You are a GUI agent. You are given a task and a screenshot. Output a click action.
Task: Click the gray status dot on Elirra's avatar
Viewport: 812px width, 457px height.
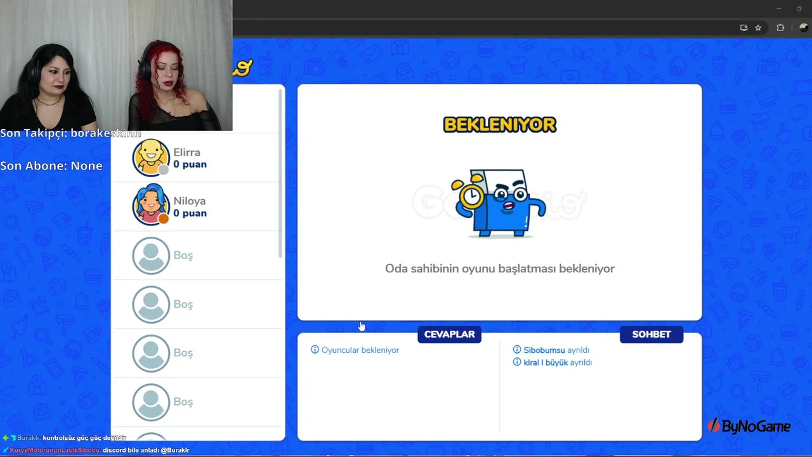(164, 169)
